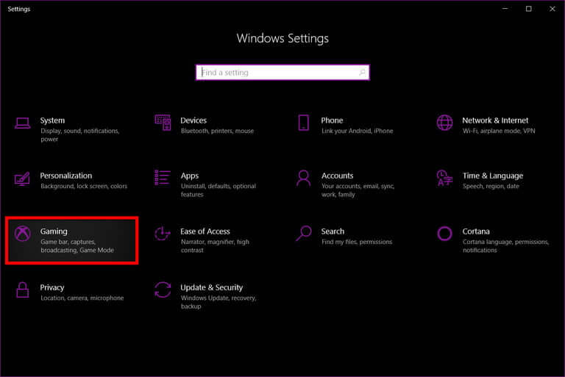Open the Gaming settings title
Viewport: 565px width, 377px height.
click(x=54, y=231)
